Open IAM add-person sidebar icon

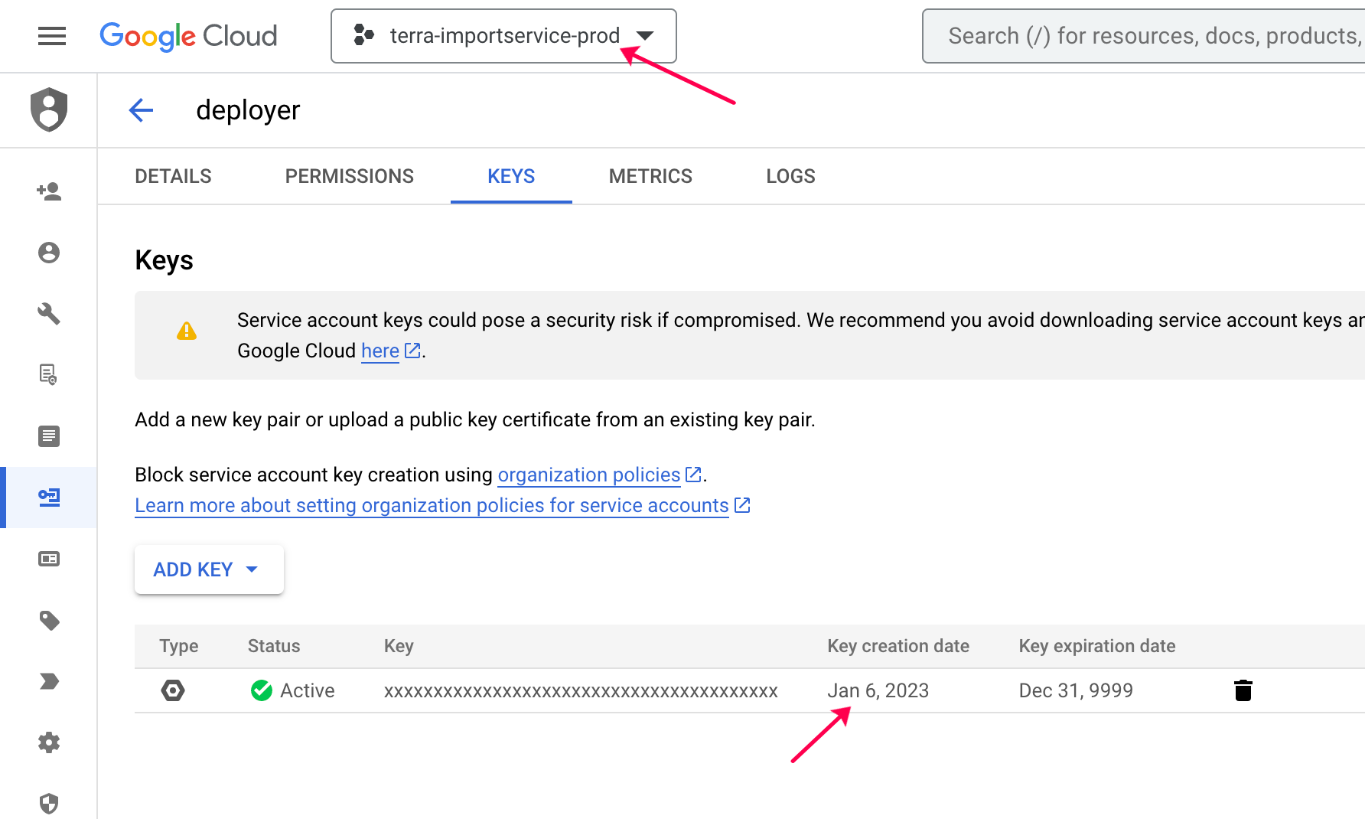coord(49,191)
